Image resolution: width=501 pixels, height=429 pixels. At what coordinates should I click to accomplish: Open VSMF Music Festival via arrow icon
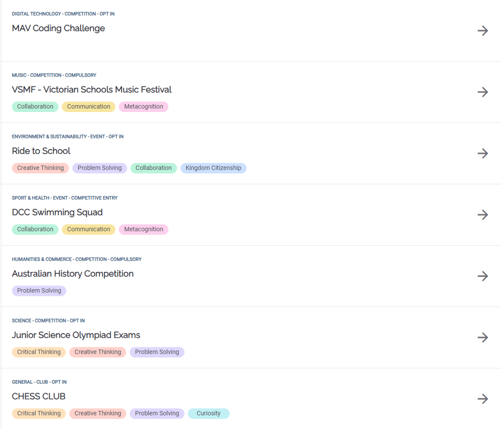pyautogui.click(x=483, y=92)
